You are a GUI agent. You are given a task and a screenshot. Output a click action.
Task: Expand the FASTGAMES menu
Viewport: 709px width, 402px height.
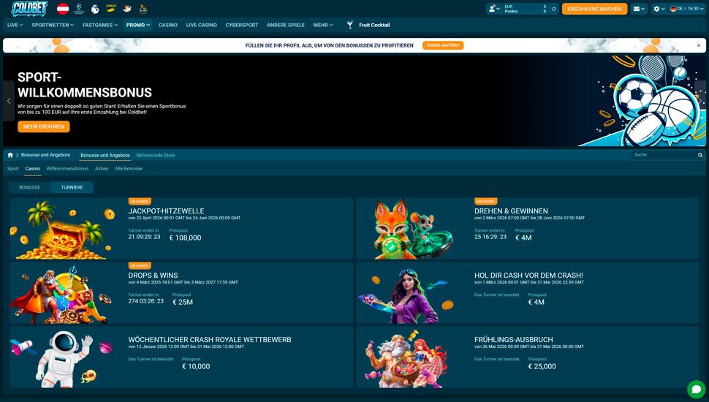[x=100, y=25]
